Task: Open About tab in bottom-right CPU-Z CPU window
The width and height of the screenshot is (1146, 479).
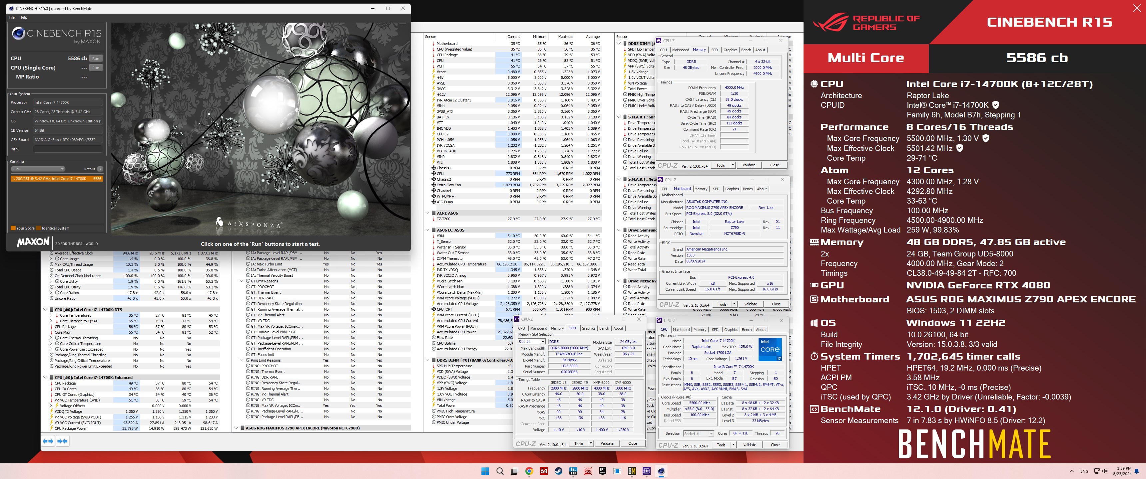Action: point(761,330)
